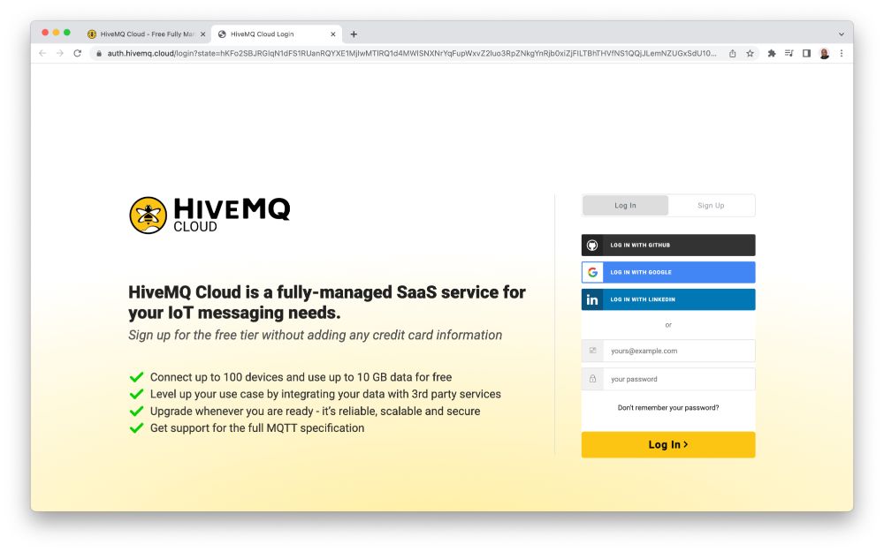Image resolution: width=884 pixels, height=552 pixels.
Task: Expand the tab search chevron
Action: click(x=842, y=34)
